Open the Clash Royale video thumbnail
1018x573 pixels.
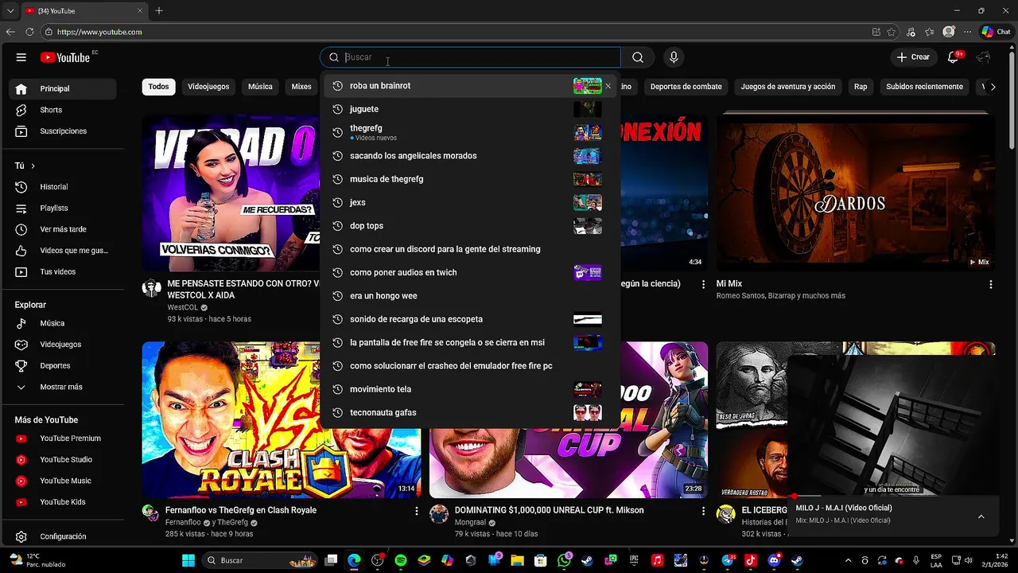tap(282, 419)
